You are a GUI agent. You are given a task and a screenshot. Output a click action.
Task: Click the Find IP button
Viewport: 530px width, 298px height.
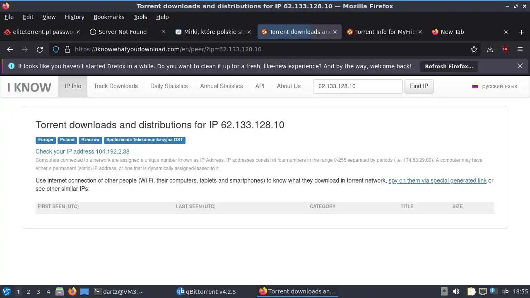tap(419, 86)
